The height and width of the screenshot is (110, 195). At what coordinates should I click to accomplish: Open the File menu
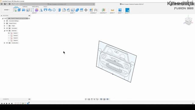point(5,4)
